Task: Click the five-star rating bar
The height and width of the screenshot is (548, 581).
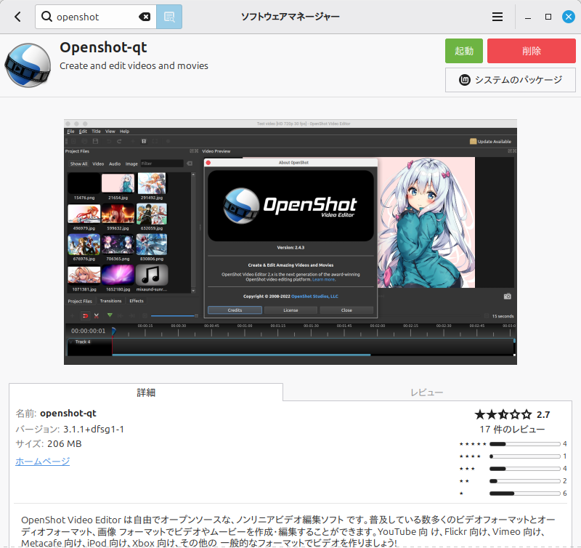Action: (524, 443)
